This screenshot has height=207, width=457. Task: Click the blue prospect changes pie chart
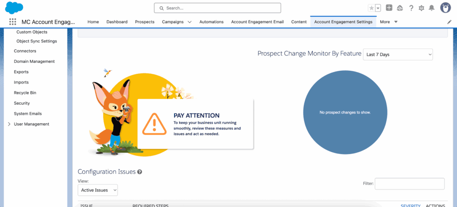345,112
